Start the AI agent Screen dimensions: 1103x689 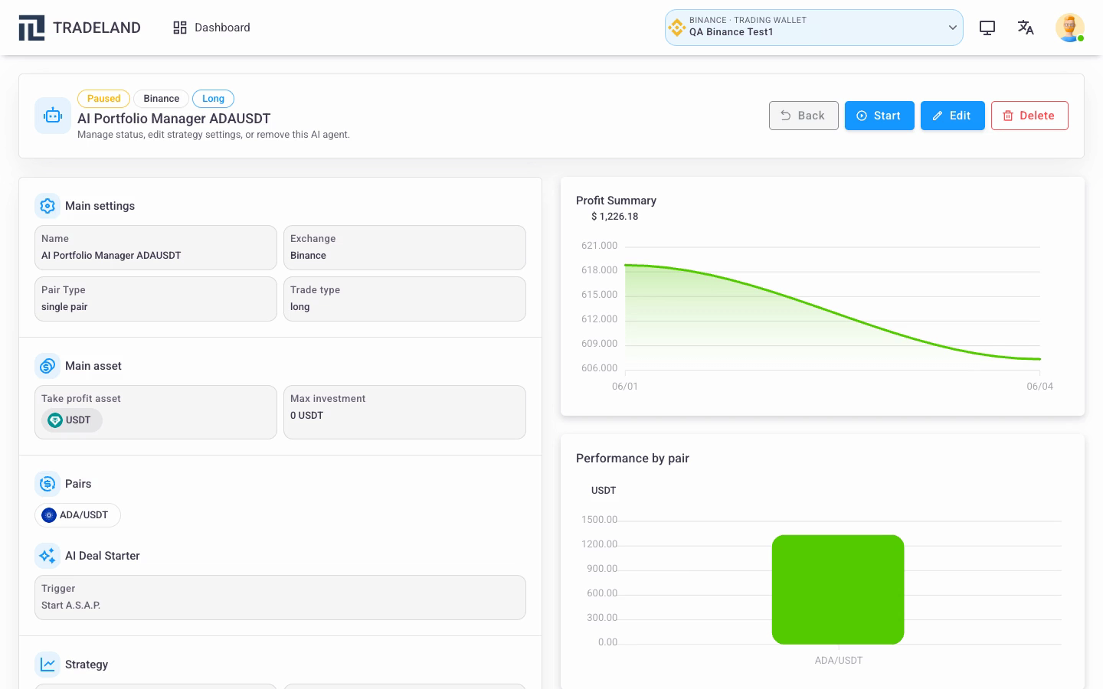pyautogui.click(x=879, y=116)
